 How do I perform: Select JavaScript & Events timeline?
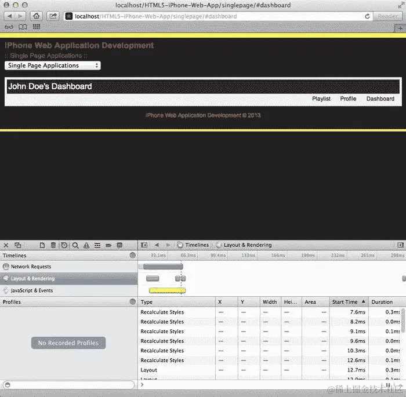click(68, 290)
